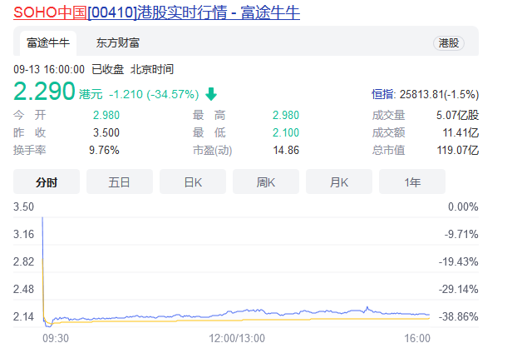Click the 昨收 value 3.500

click(106, 132)
